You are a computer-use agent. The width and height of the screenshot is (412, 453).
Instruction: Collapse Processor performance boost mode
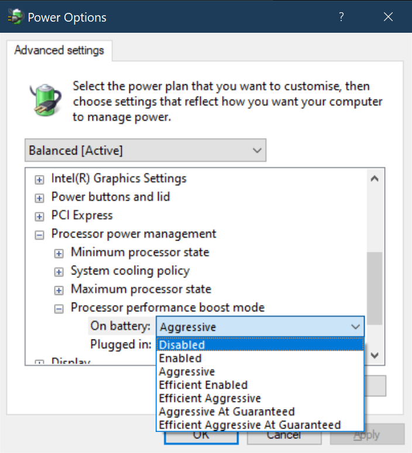59,308
